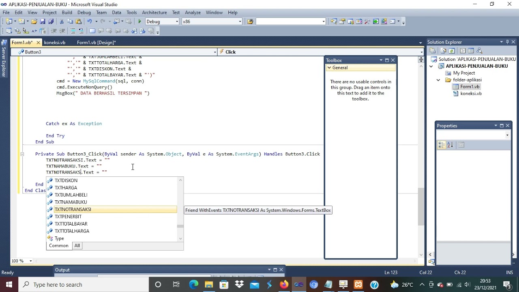The width and height of the screenshot is (519, 292).
Task: Open the x86 platform dropdown
Action: [240, 21]
